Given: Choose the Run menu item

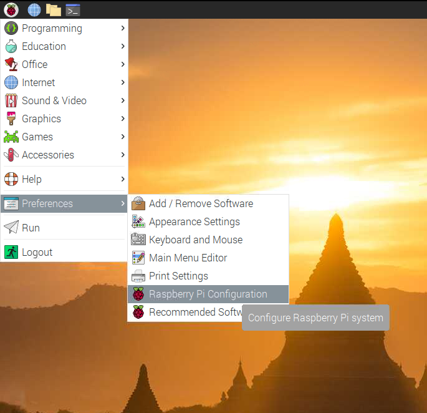Looking at the screenshot, I should point(31,228).
